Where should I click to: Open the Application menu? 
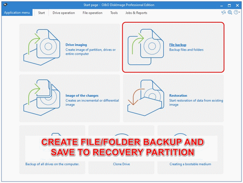pos(17,13)
